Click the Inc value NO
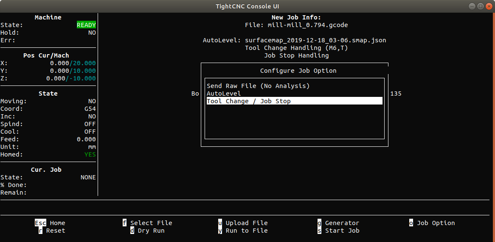The width and height of the screenshot is (495, 242). 92,116
